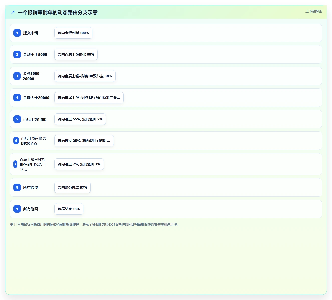Expand the truncated 部门总监三节 chip
332x300 pixels.
click(x=89, y=98)
